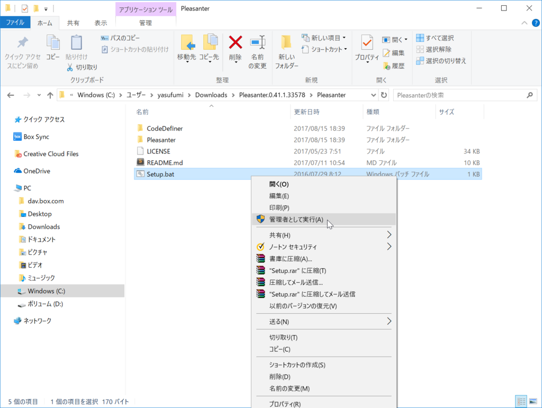This screenshot has height=408, width=542.
Task: Invert selection with 選択の切り替え
Action: [x=440, y=60]
